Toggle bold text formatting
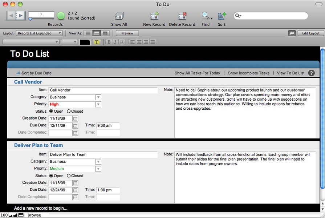 click(109, 42)
